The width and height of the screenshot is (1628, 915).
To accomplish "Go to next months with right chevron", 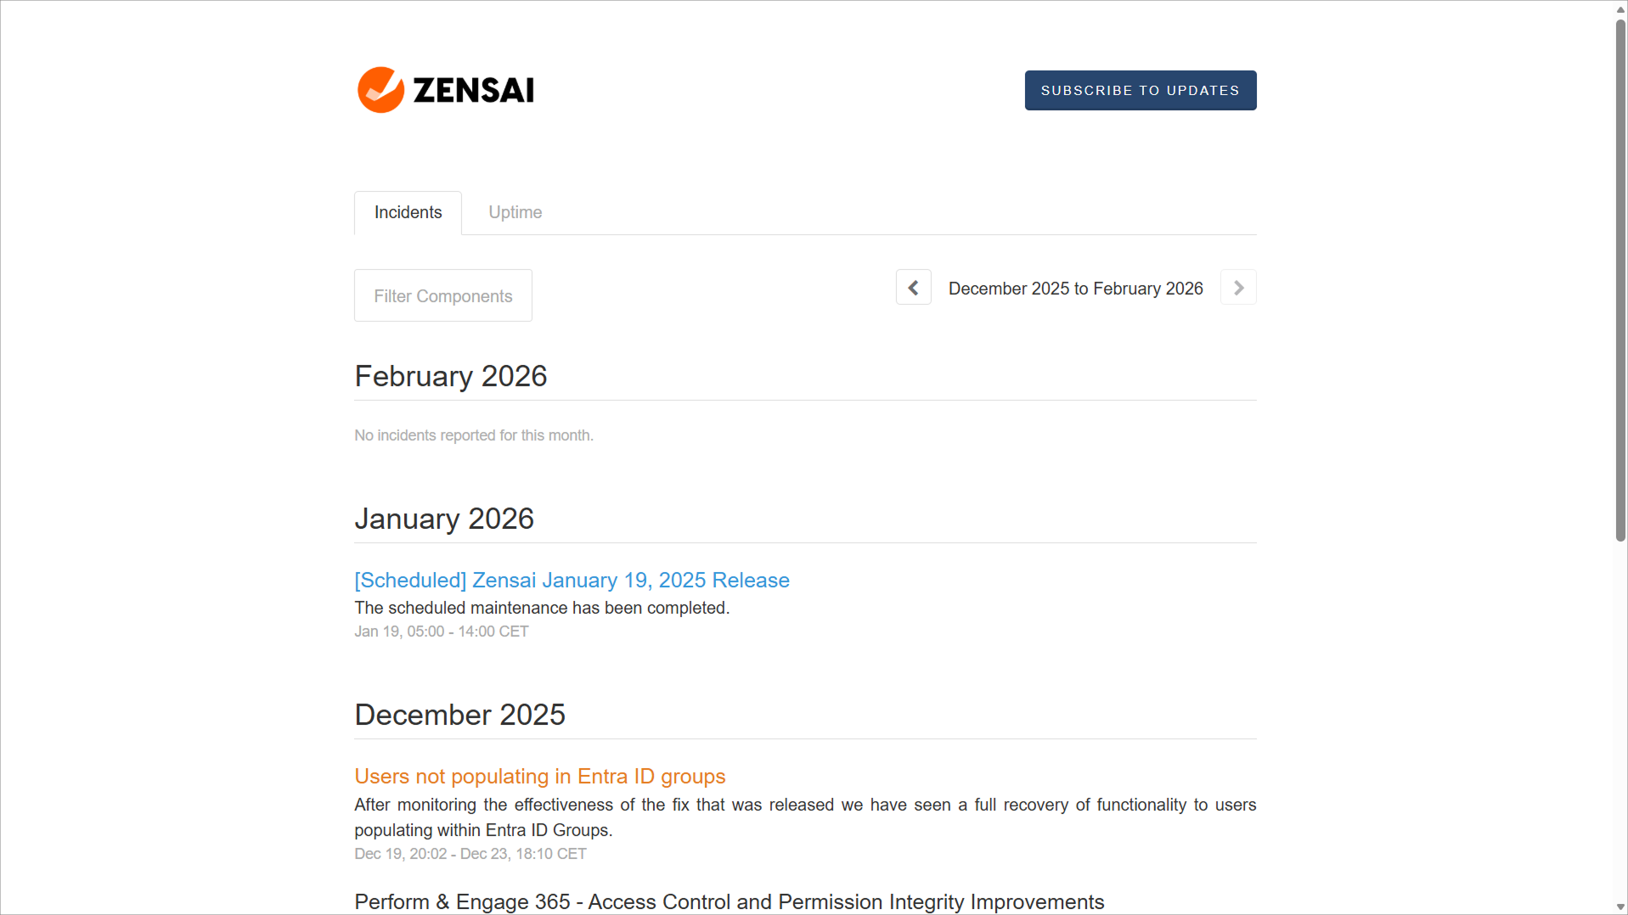I will [x=1238, y=288].
